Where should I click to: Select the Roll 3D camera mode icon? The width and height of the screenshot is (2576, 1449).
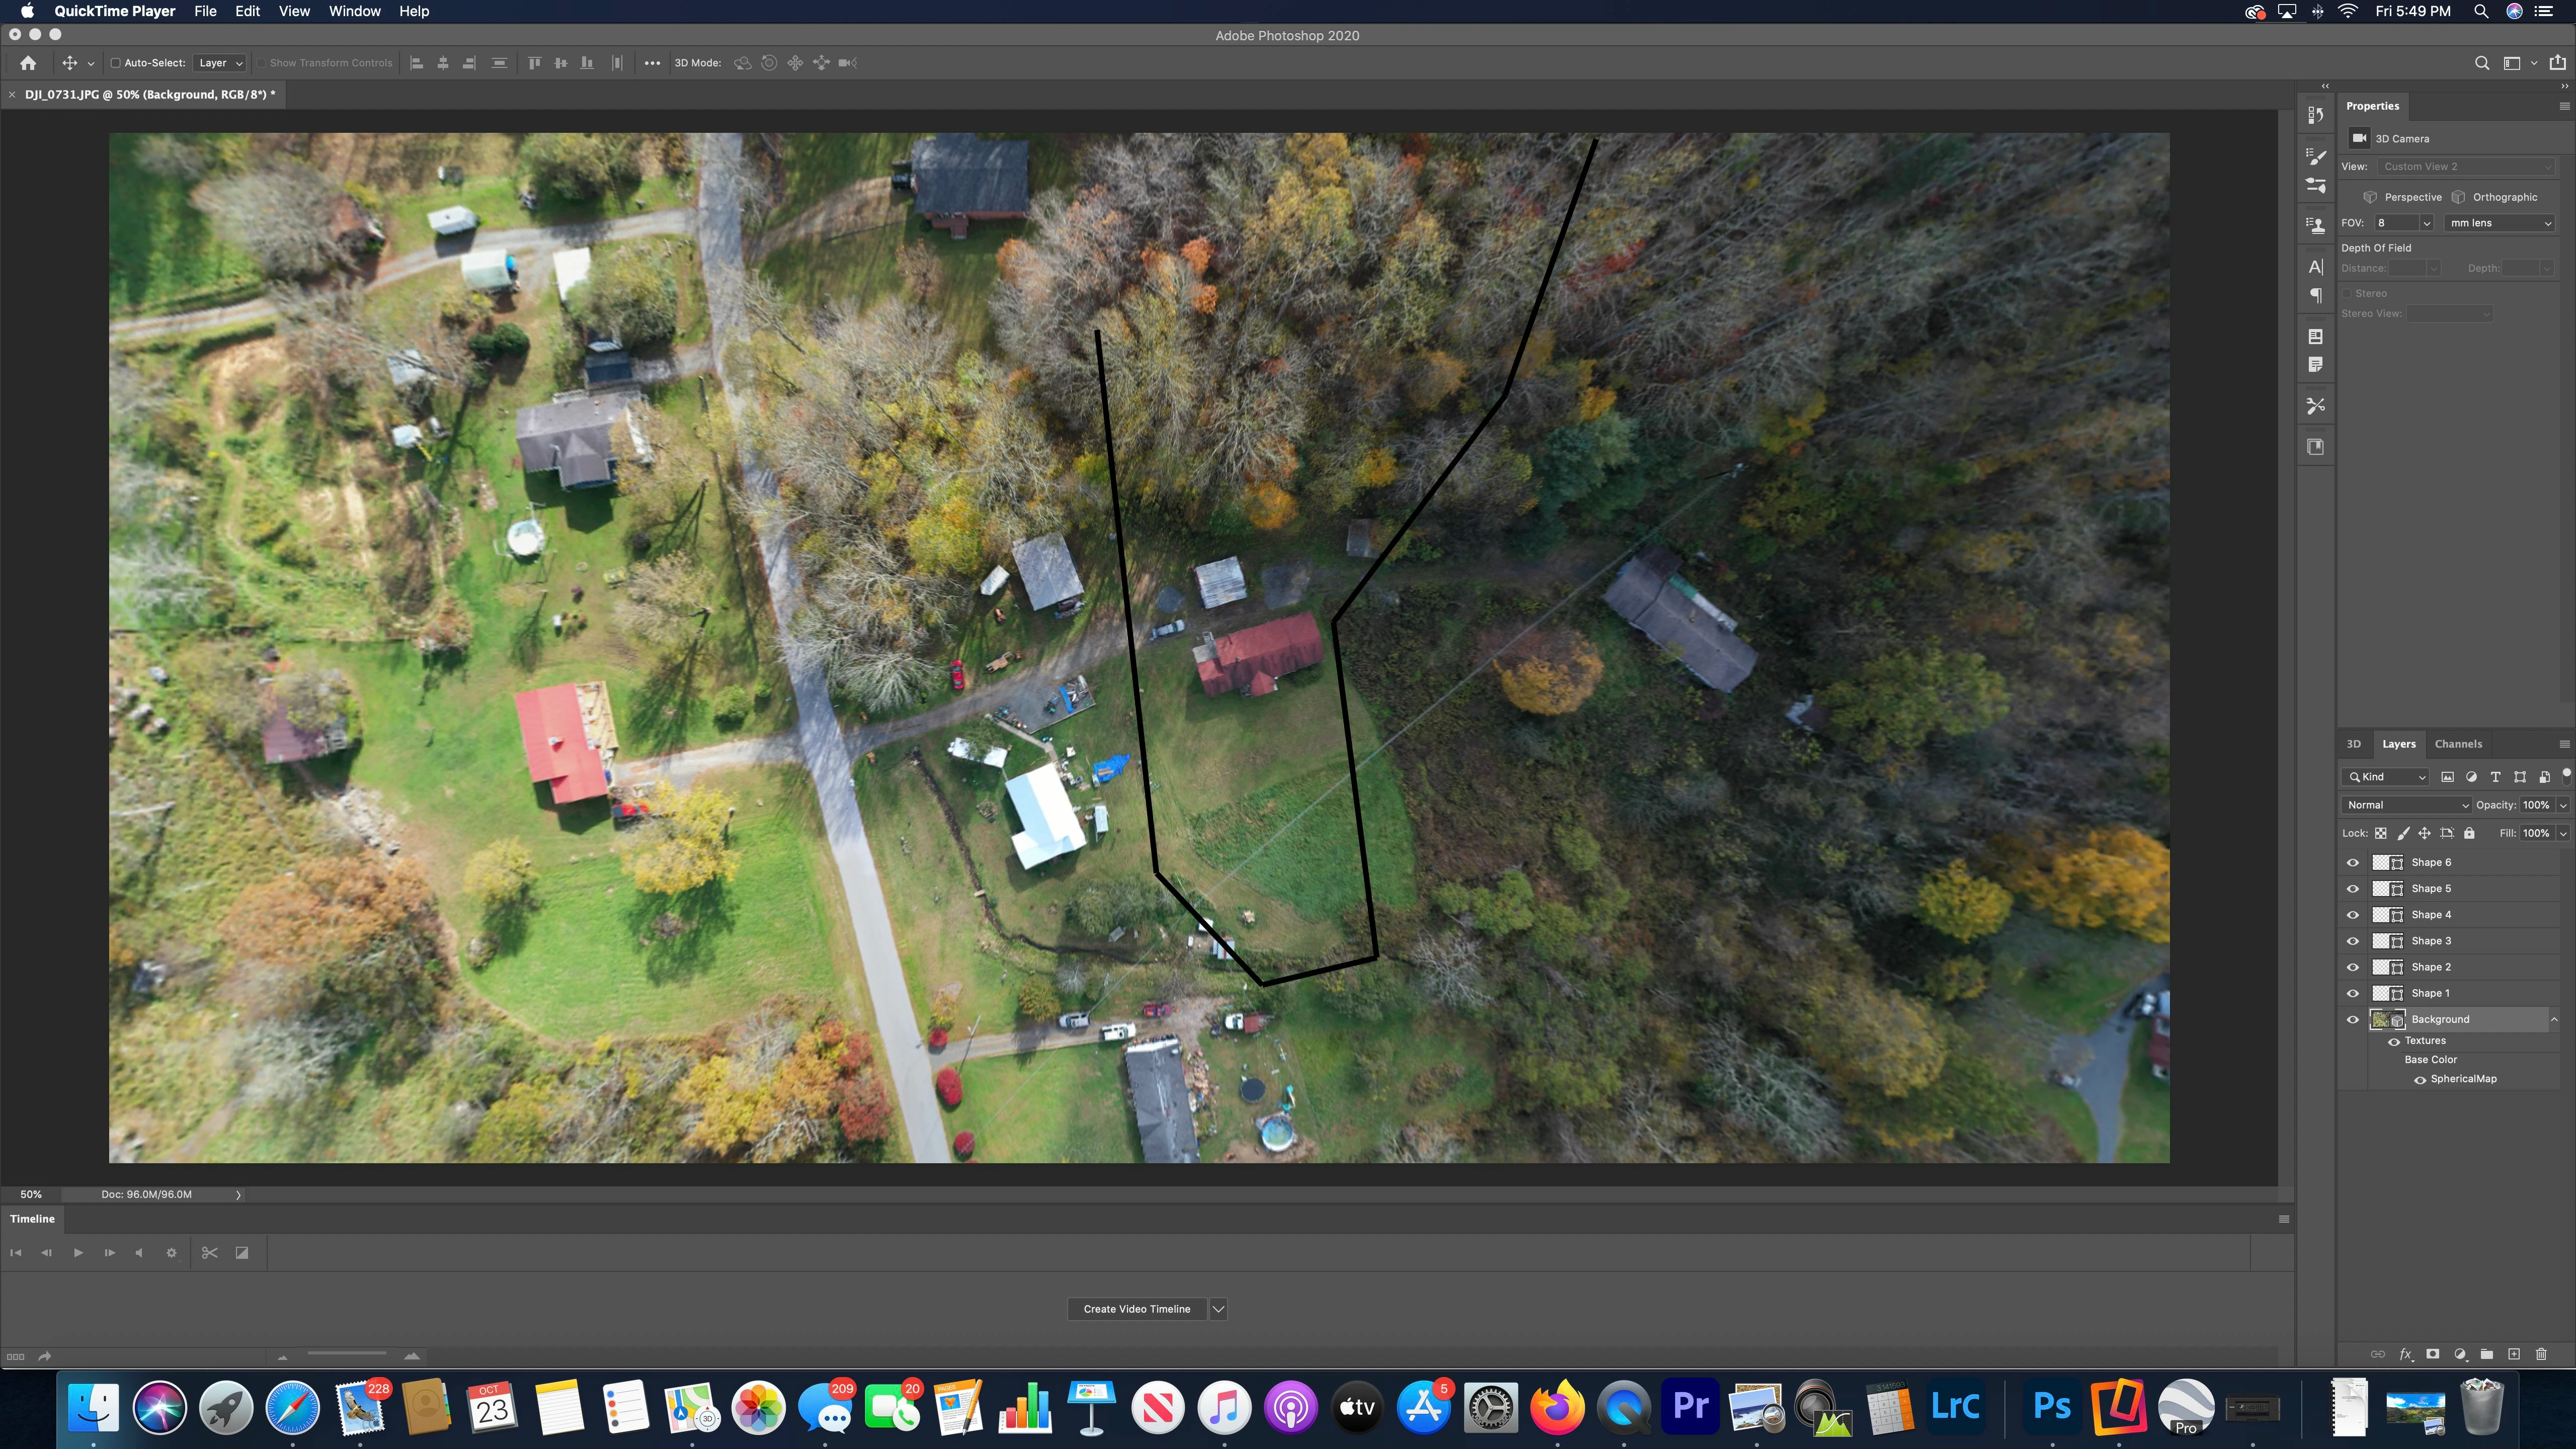tap(769, 63)
